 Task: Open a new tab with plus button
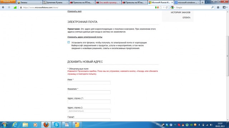[203, 2]
